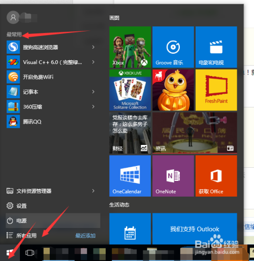Click the 所有应用 list icon
This screenshot has width=254, height=261.
click(10, 235)
